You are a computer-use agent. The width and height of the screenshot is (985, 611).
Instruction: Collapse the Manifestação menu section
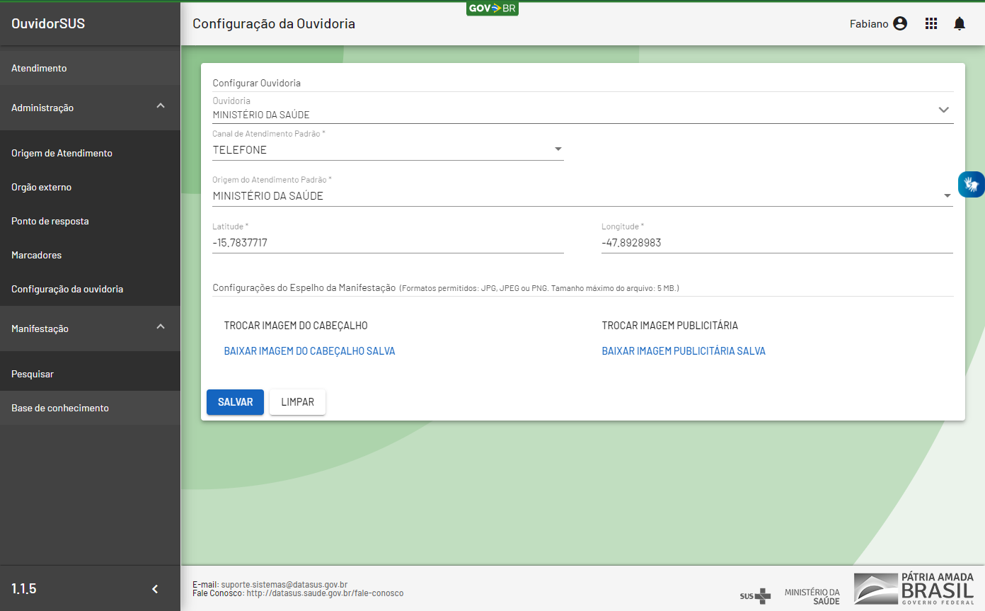(x=161, y=327)
